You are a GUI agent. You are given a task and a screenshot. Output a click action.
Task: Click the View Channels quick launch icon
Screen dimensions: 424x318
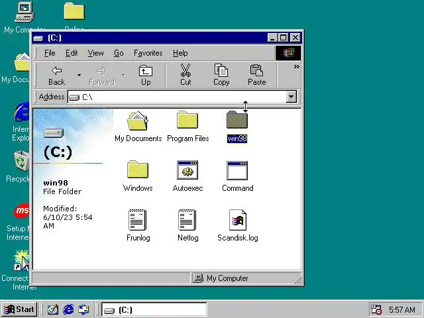coord(83,309)
